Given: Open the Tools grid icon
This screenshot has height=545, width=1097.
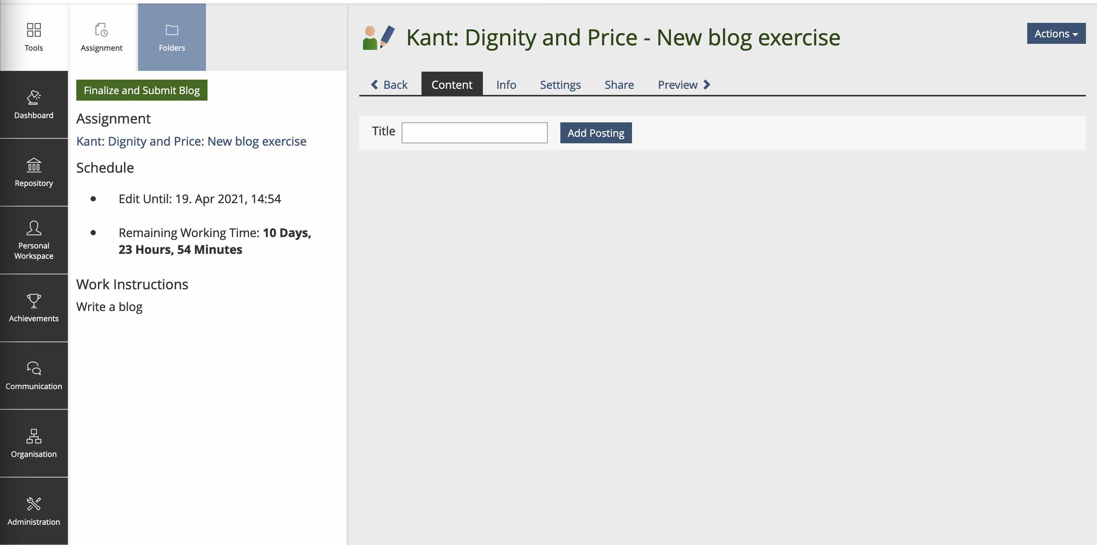Looking at the screenshot, I should (x=34, y=30).
